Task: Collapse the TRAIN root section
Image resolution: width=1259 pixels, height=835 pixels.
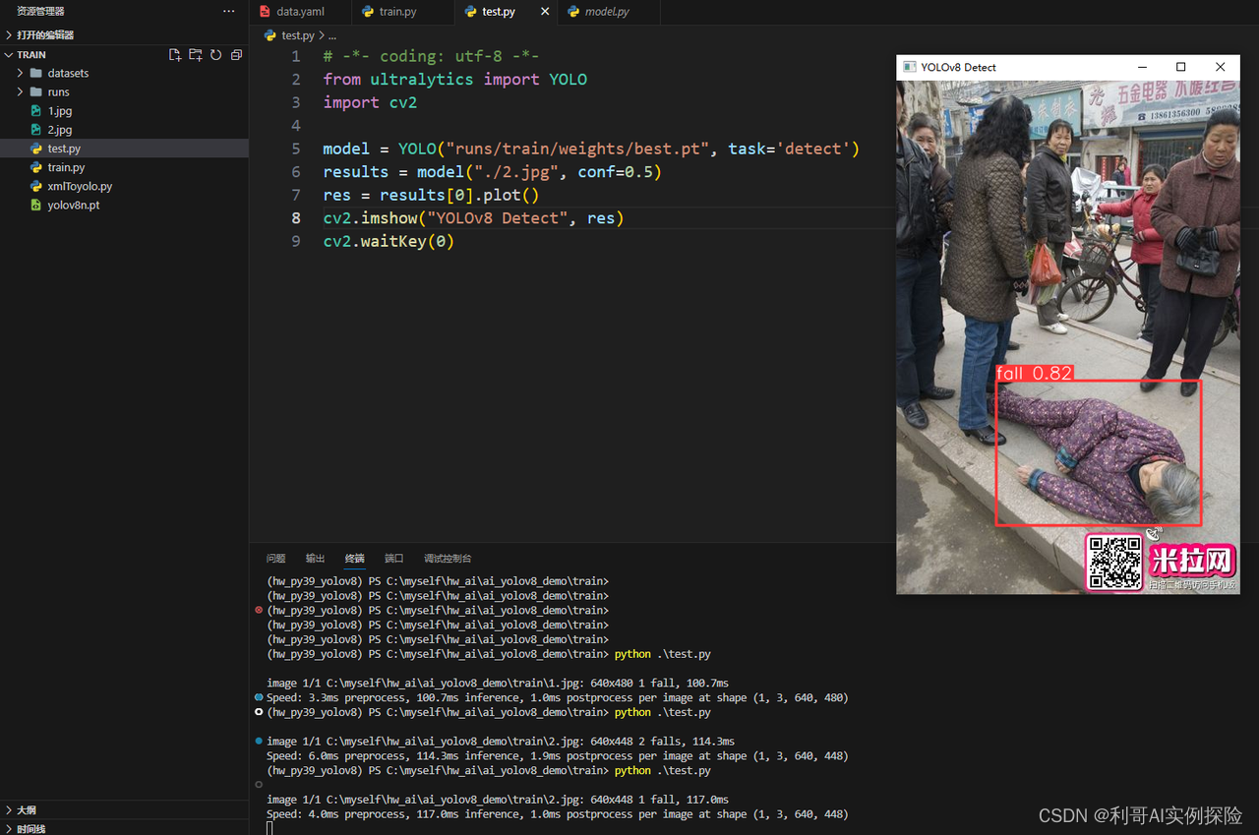Action: pyautogui.click(x=9, y=55)
